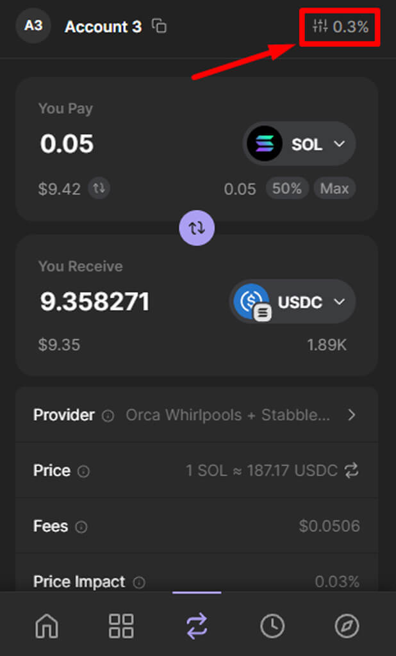Select the Swap tab

point(197,625)
